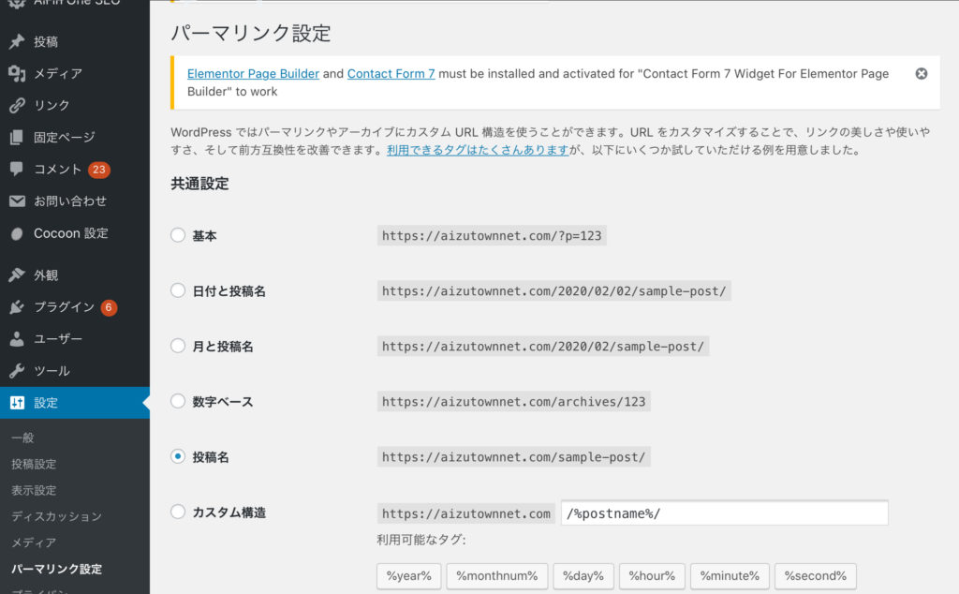Image resolution: width=959 pixels, height=594 pixels.
Task: Click the 共通設定 section heading
Action: click(x=199, y=184)
